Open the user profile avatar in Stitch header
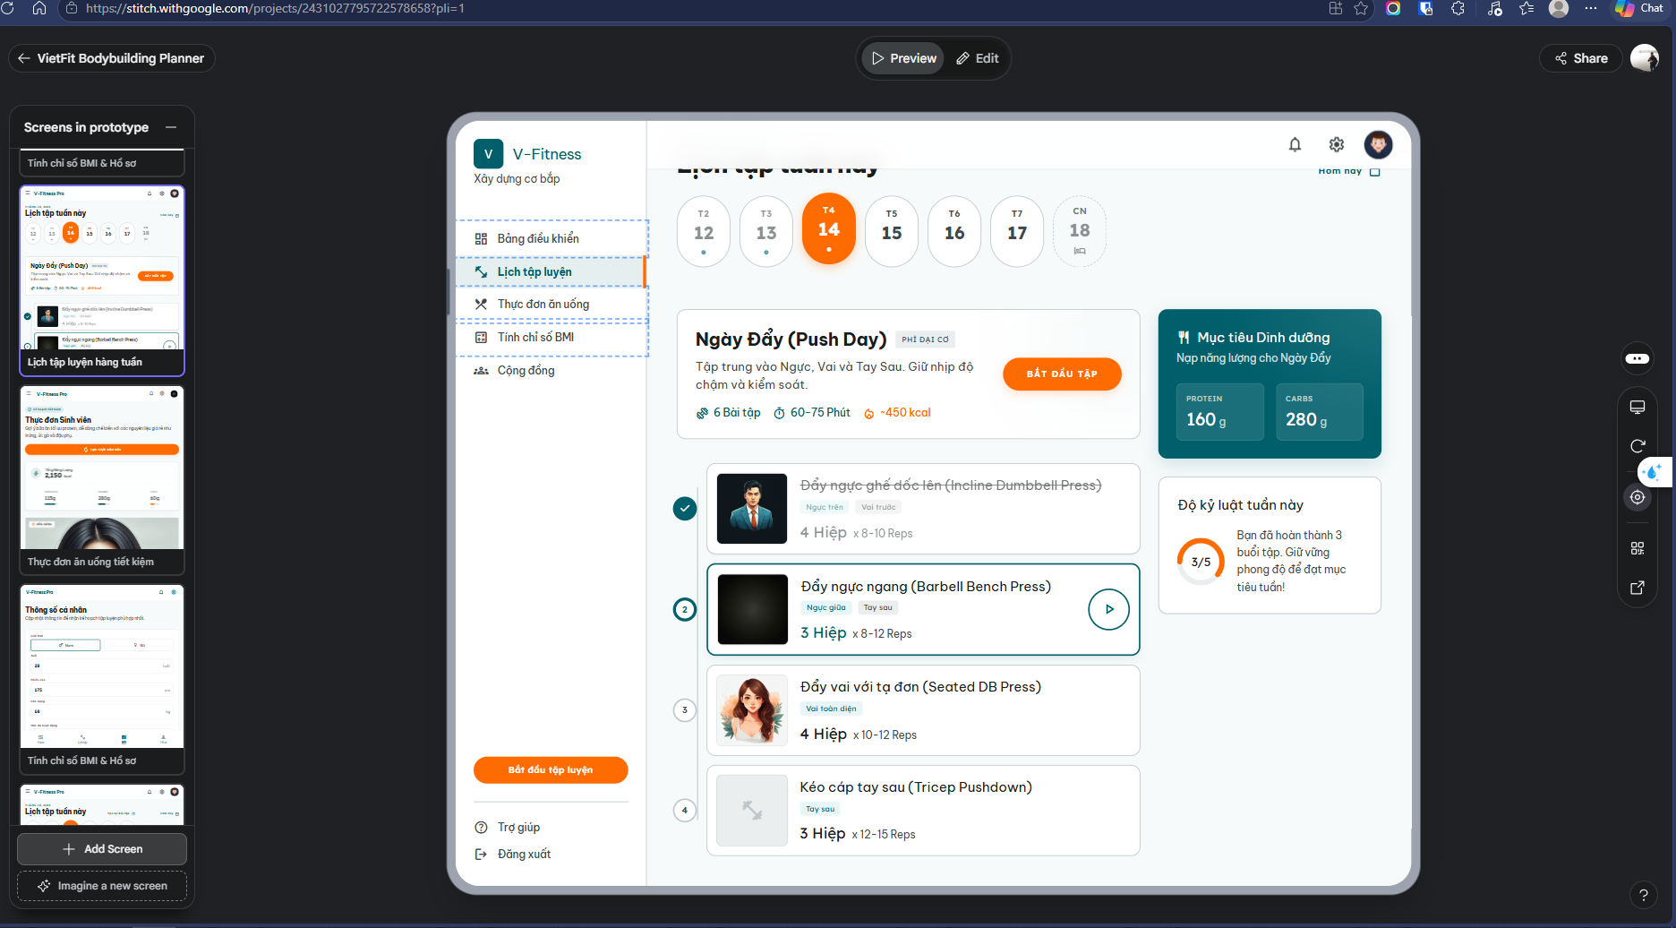Screen dimensions: 1676x928 (1645, 58)
